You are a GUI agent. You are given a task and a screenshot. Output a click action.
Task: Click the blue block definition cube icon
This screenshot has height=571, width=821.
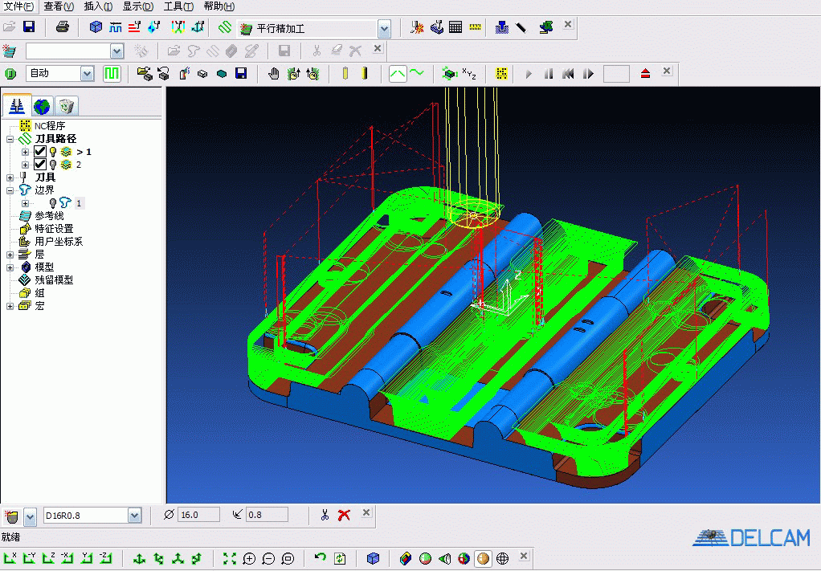click(96, 27)
